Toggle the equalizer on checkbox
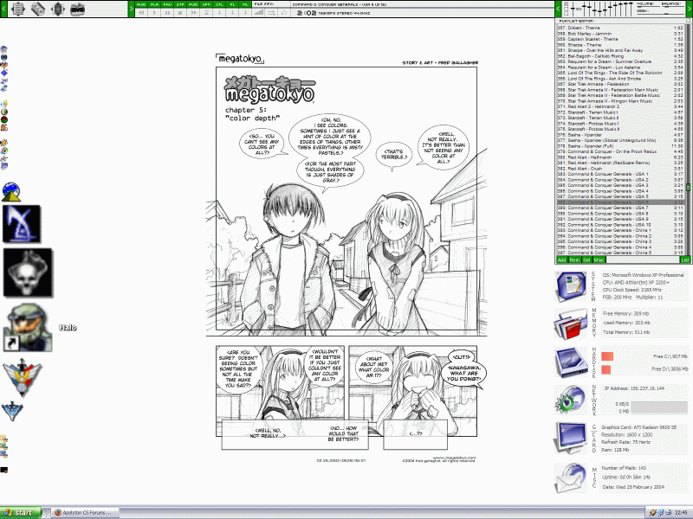 click(x=567, y=4)
